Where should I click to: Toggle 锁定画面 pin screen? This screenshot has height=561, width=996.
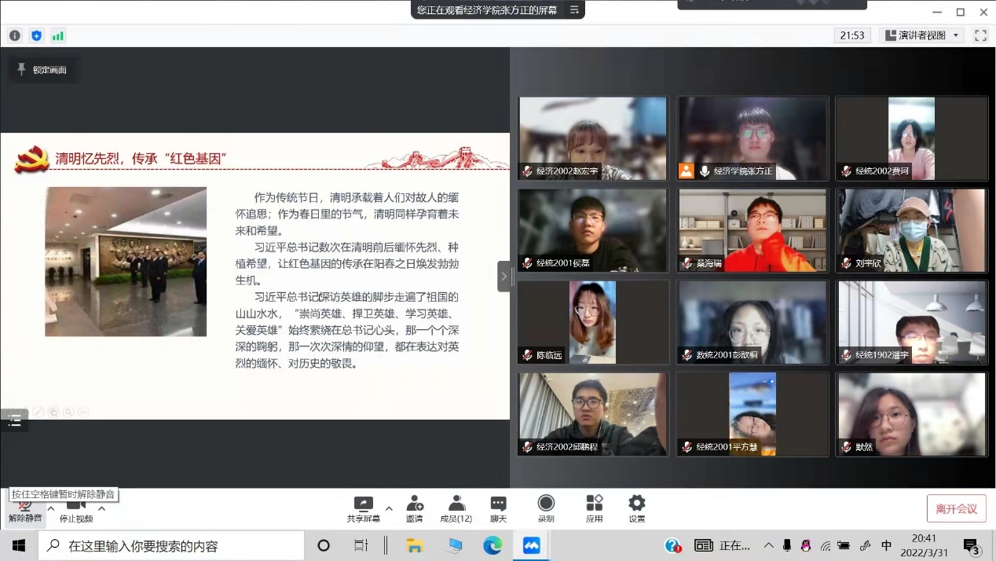click(x=43, y=70)
